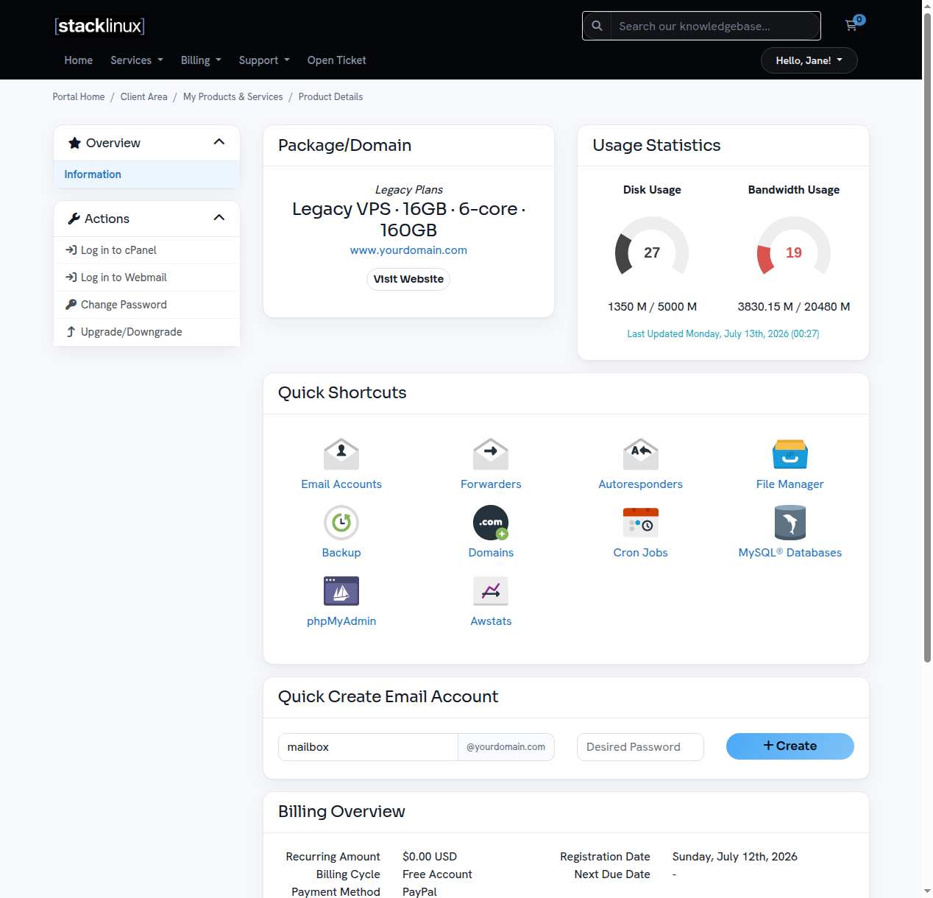This screenshot has width=933, height=898.
Task: Click Log in to cPanel action
Action: pos(147,250)
